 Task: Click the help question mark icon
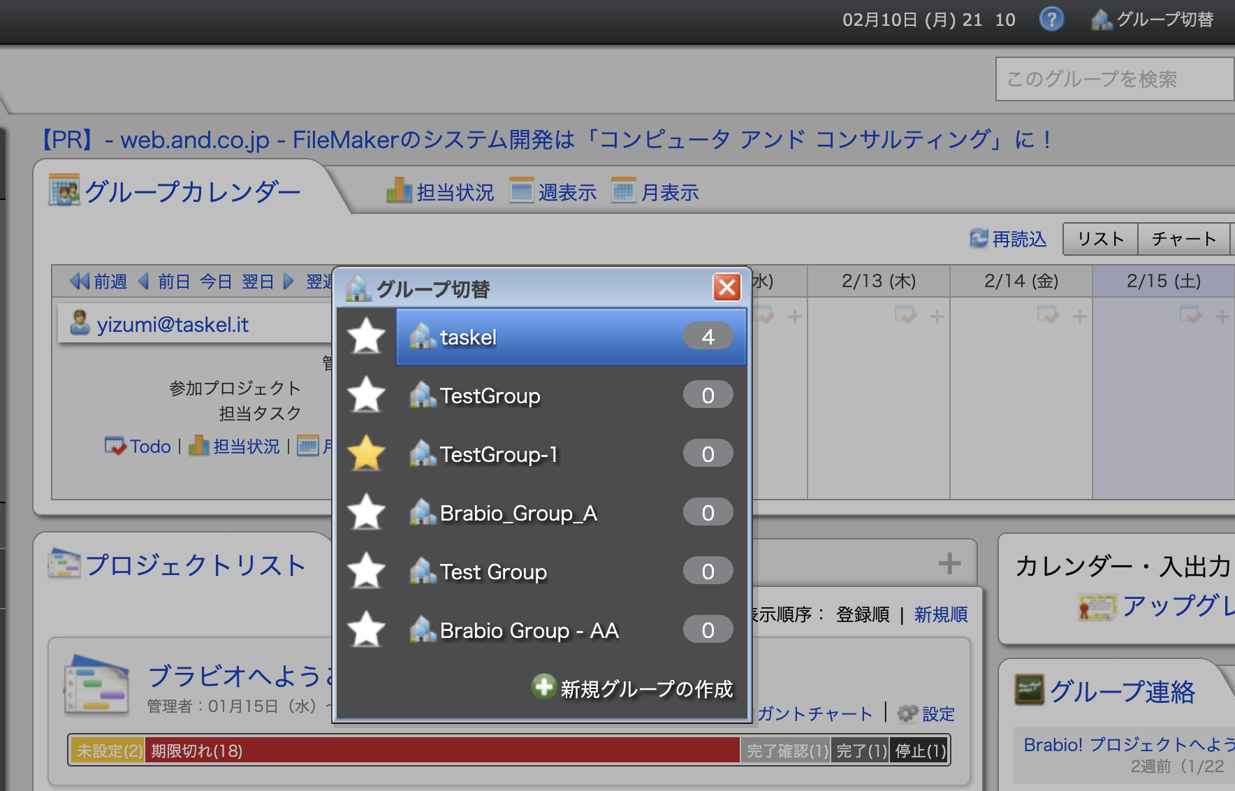[x=1051, y=20]
